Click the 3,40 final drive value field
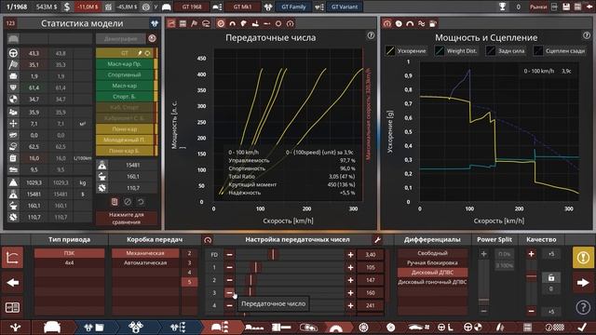Screen dimensions: 596x335 tap(371, 254)
